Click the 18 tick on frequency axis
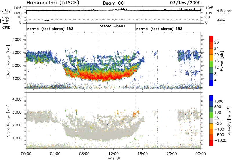The image size is (232, 160). pos(19,17)
